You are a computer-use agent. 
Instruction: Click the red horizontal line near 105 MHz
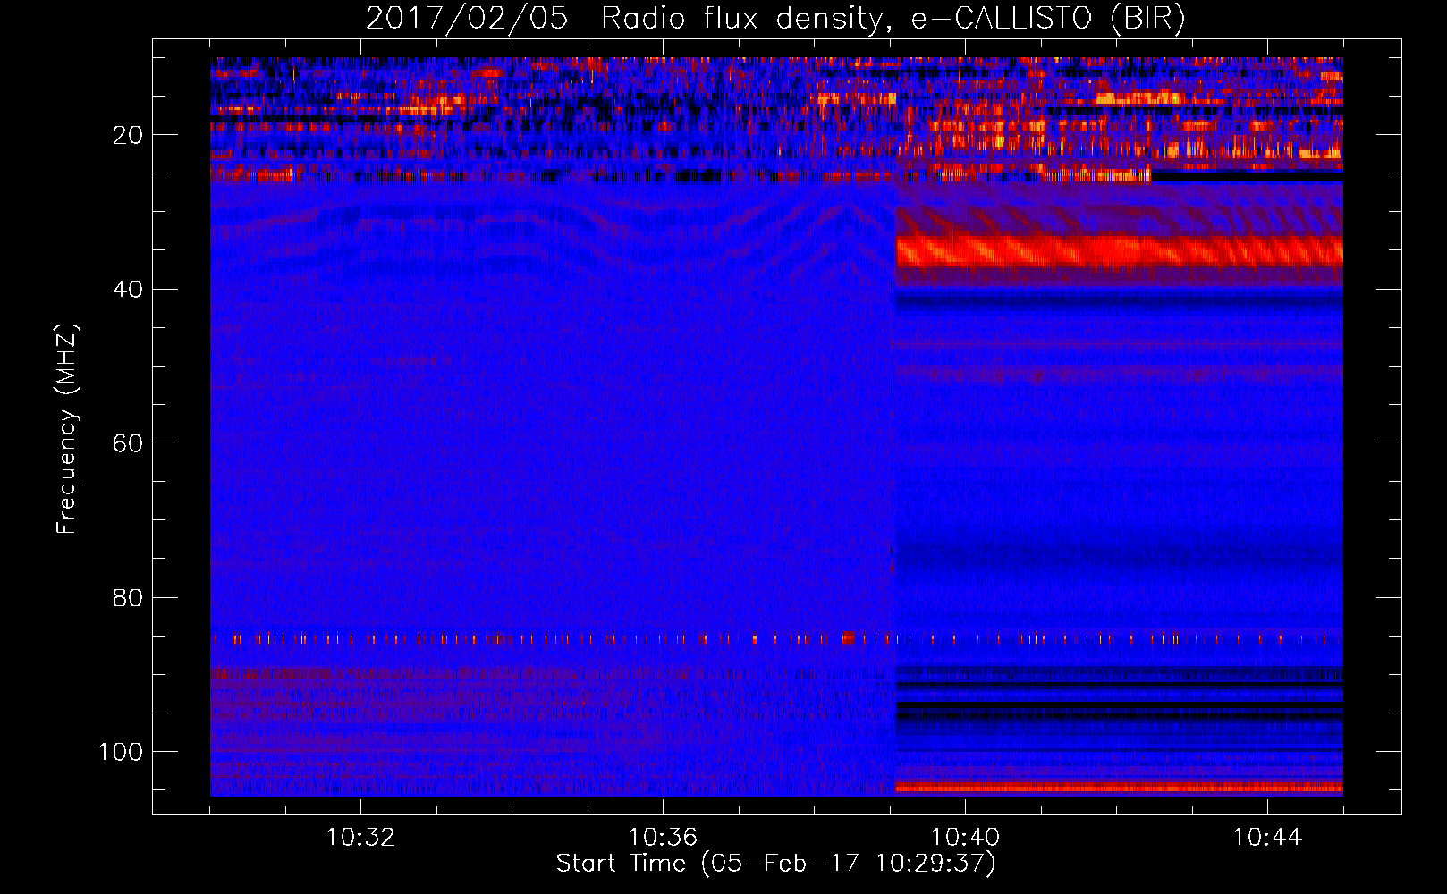(x=1119, y=789)
